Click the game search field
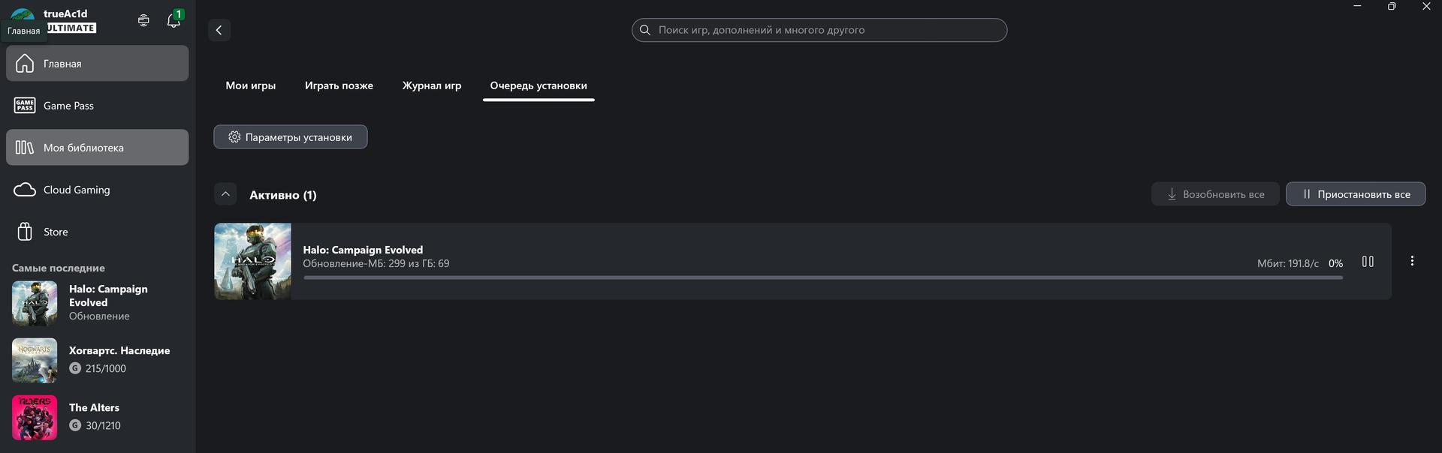 coord(819,30)
